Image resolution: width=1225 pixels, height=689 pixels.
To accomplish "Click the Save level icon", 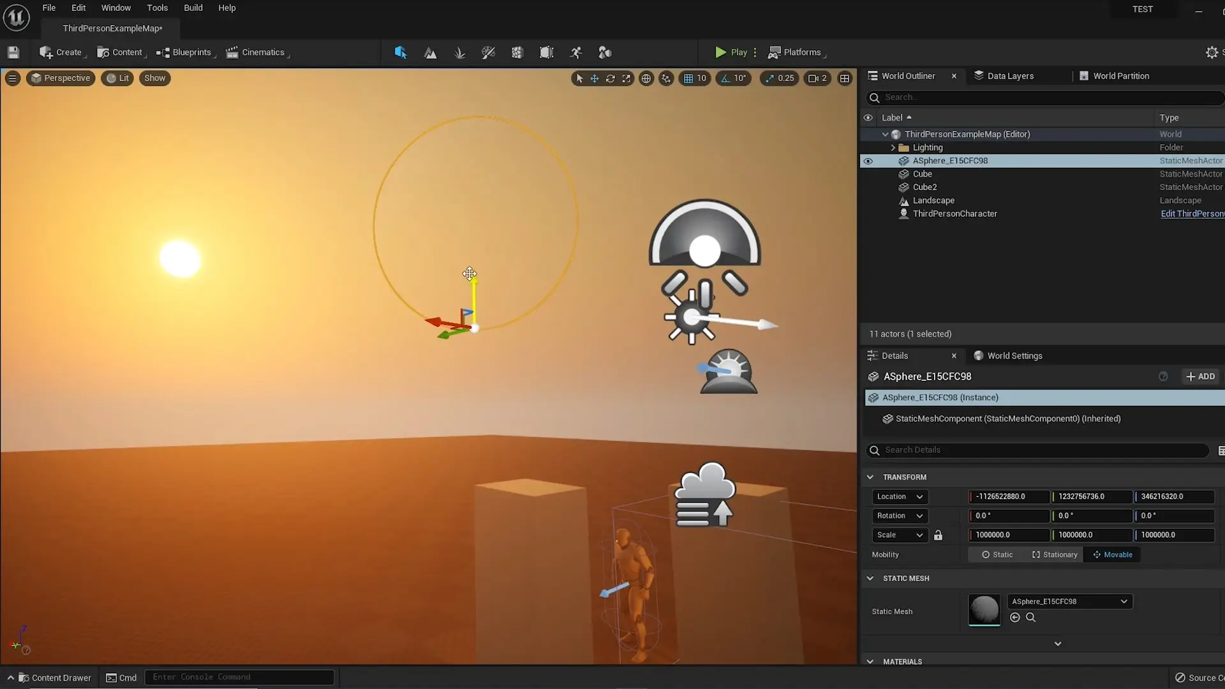I will 13,52.
